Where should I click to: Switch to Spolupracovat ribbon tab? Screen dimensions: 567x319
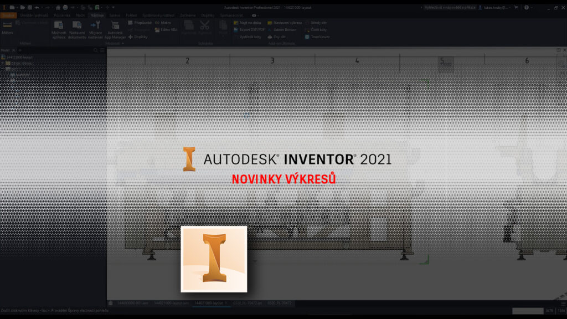click(231, 15)
